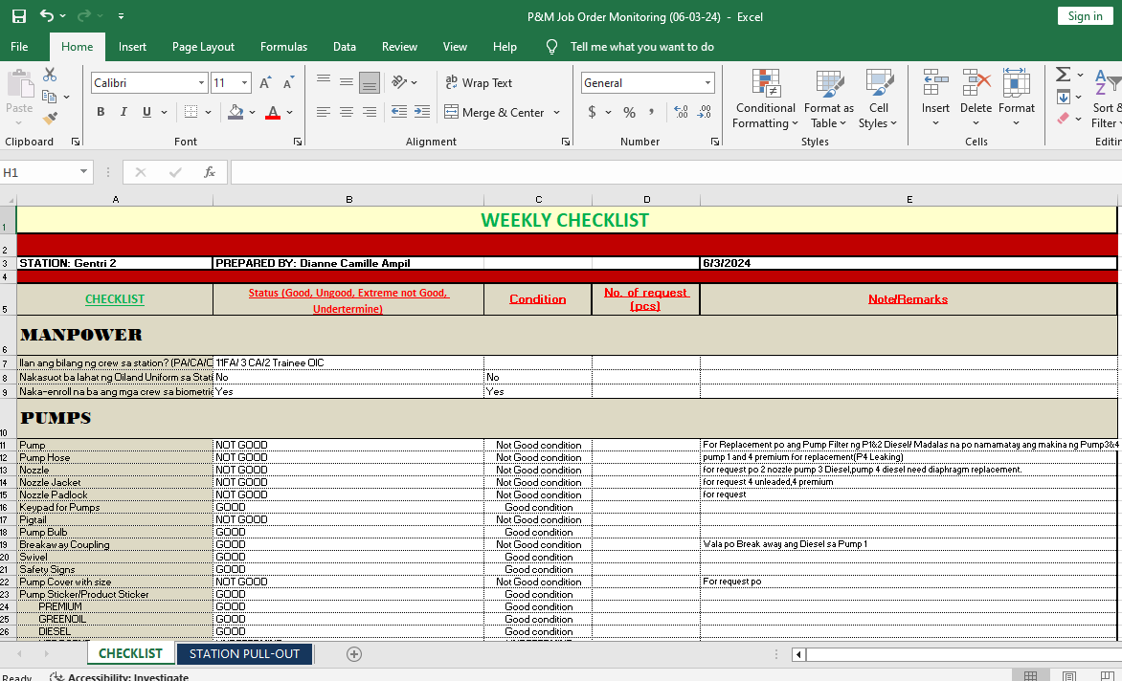This screenshot has width=1122, height=681.
Task: Open Conditional Formatting menu
Action: [x=765, y=100]
